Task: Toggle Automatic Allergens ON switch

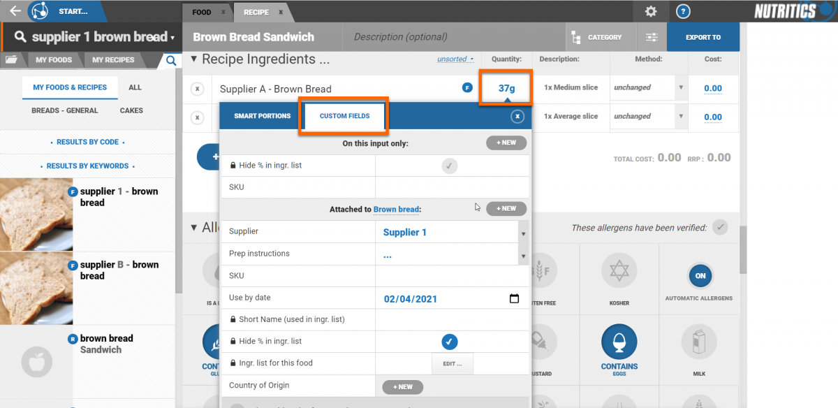Action: tap(700, 276)
